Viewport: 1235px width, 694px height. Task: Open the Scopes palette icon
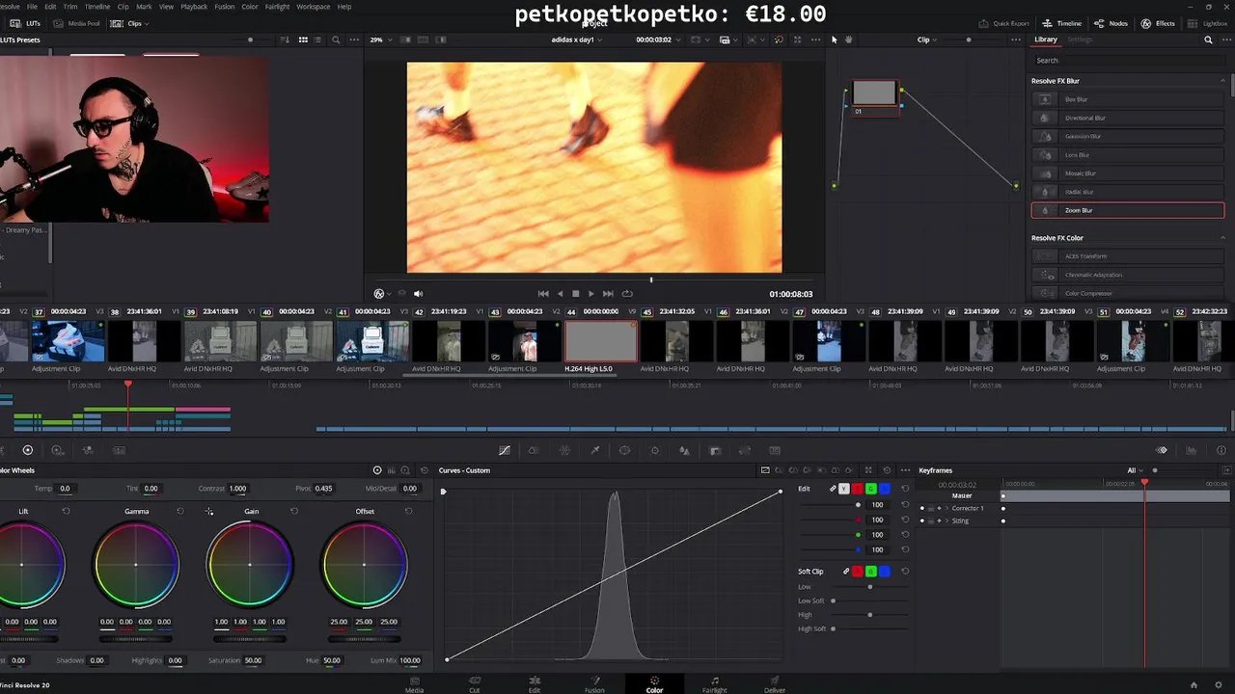[x=1192, y=450]
